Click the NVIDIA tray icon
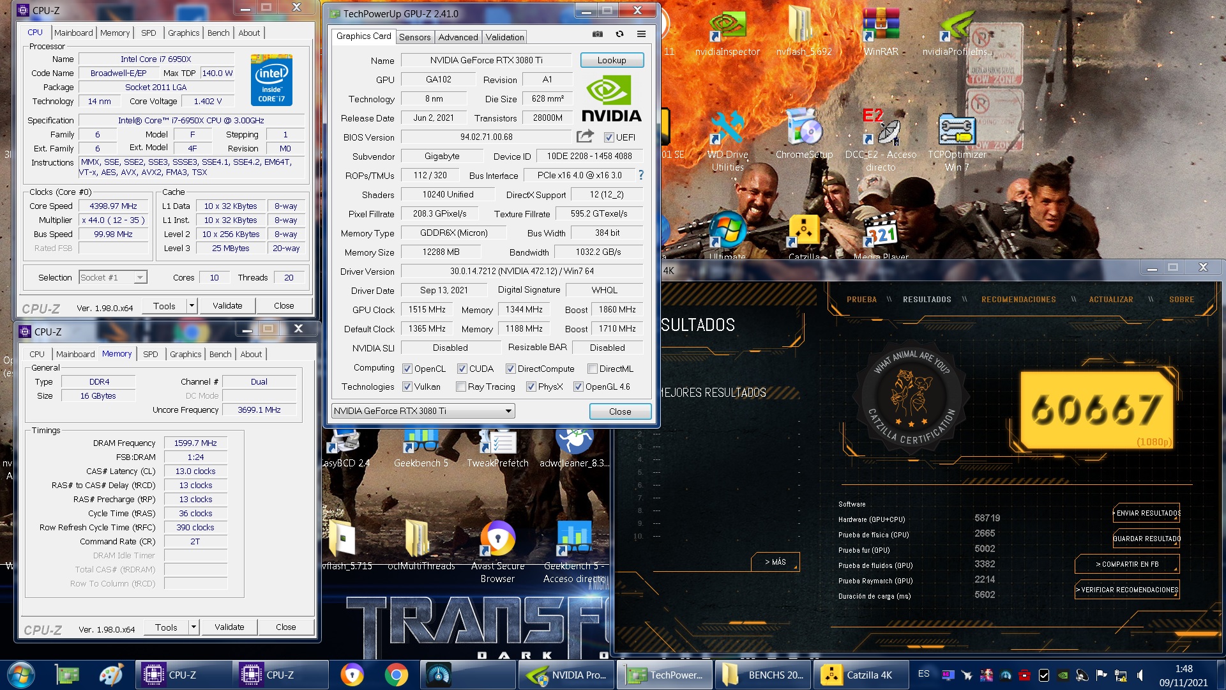Viewport: 1226px width, 690px height. 1063,675
